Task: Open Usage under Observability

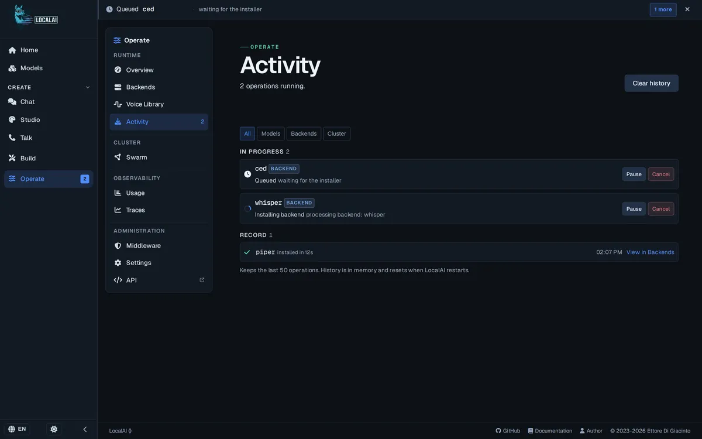Action: [159, 193]
